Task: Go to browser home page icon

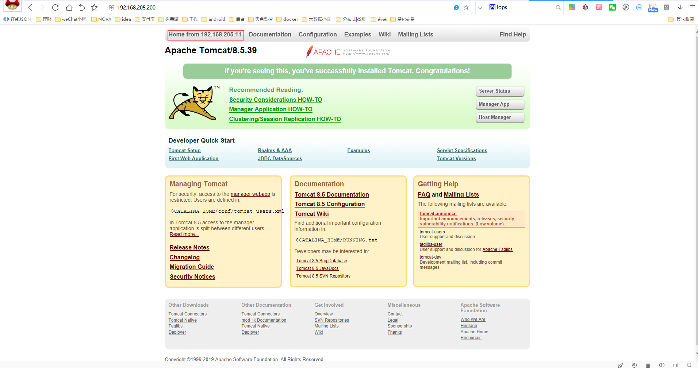Action: click(x=69, y=7)
